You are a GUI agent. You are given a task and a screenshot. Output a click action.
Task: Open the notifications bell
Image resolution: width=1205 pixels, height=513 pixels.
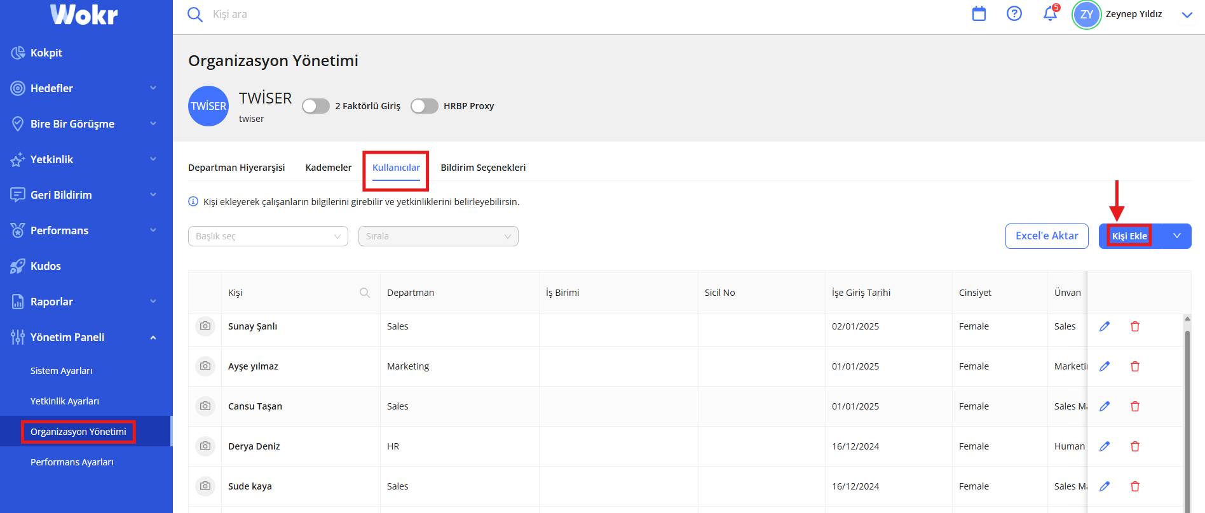pyautogui.click(x=1050, y=14)
